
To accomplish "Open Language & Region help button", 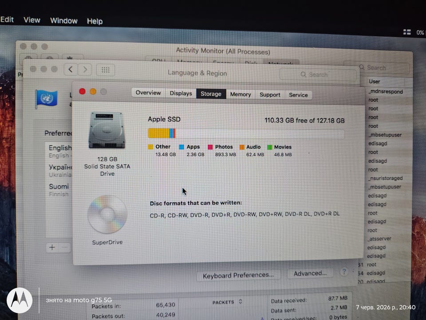I will click(344, 272).
